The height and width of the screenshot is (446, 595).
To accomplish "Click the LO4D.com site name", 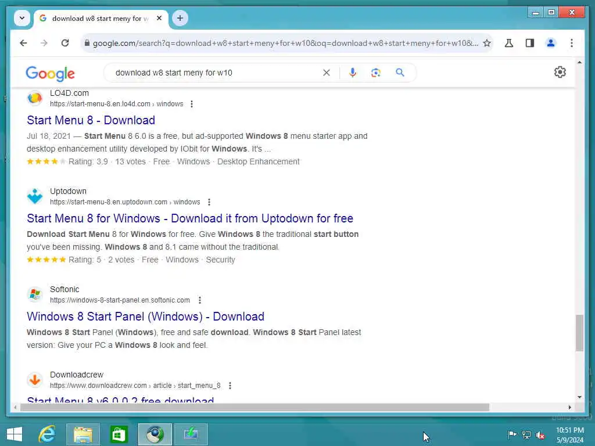I will tap(70, 93).
